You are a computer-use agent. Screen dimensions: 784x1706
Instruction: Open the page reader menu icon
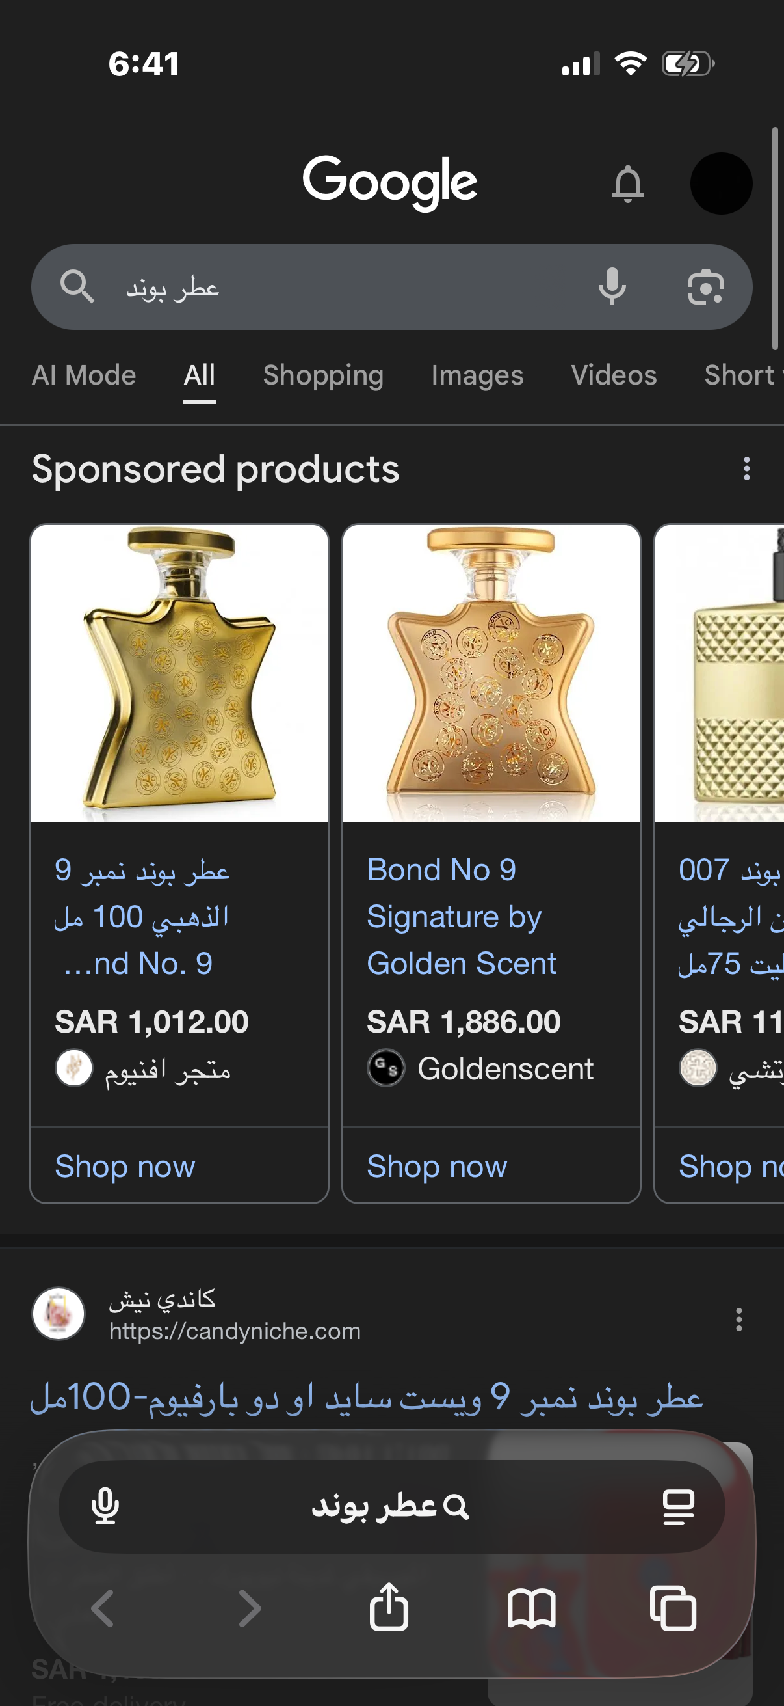pos(678,1507)
